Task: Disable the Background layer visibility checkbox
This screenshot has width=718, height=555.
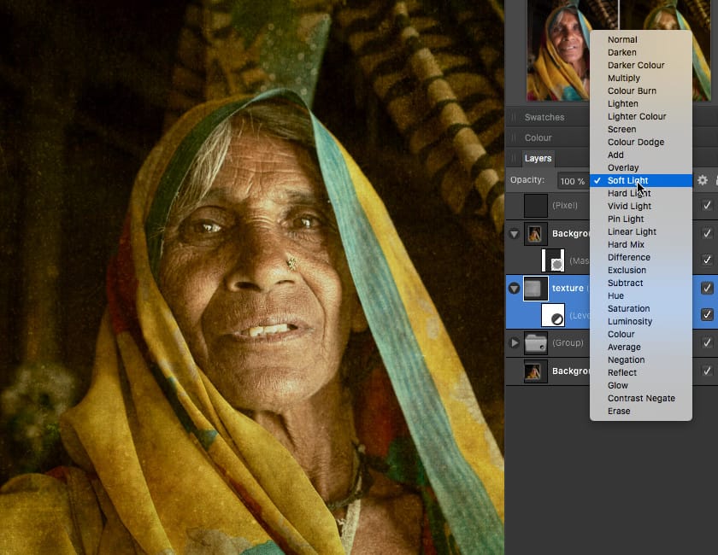Action: click(x=707, y=234)
